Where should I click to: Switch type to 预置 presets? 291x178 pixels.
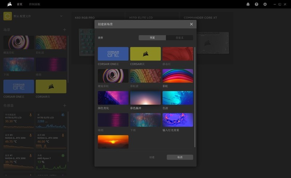(152, 38)
